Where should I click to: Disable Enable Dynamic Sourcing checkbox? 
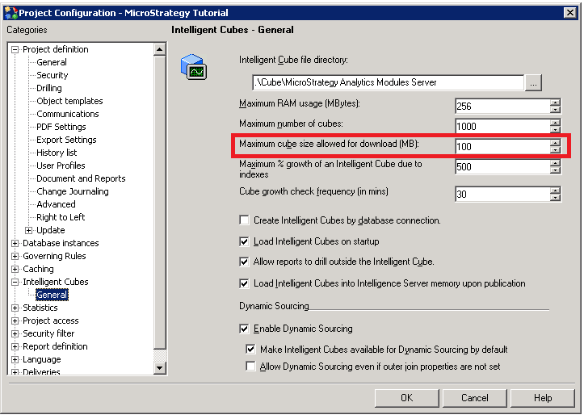coord(244,329)
